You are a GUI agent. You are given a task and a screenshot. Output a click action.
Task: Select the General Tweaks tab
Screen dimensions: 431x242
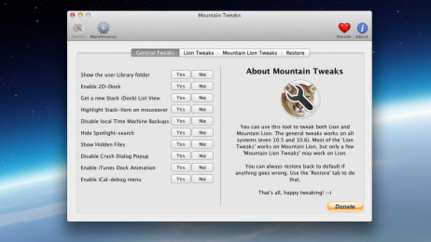point(155,53)
